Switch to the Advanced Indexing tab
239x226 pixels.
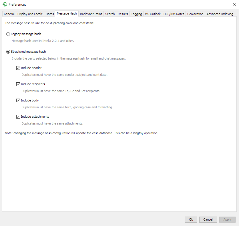pos(220,14)
